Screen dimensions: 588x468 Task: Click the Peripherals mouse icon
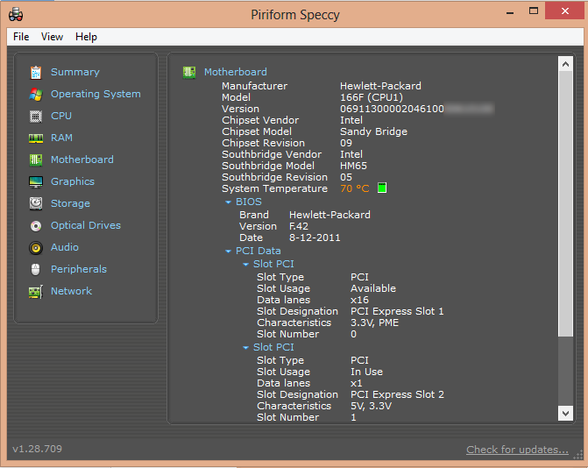[x=36, y=269]
